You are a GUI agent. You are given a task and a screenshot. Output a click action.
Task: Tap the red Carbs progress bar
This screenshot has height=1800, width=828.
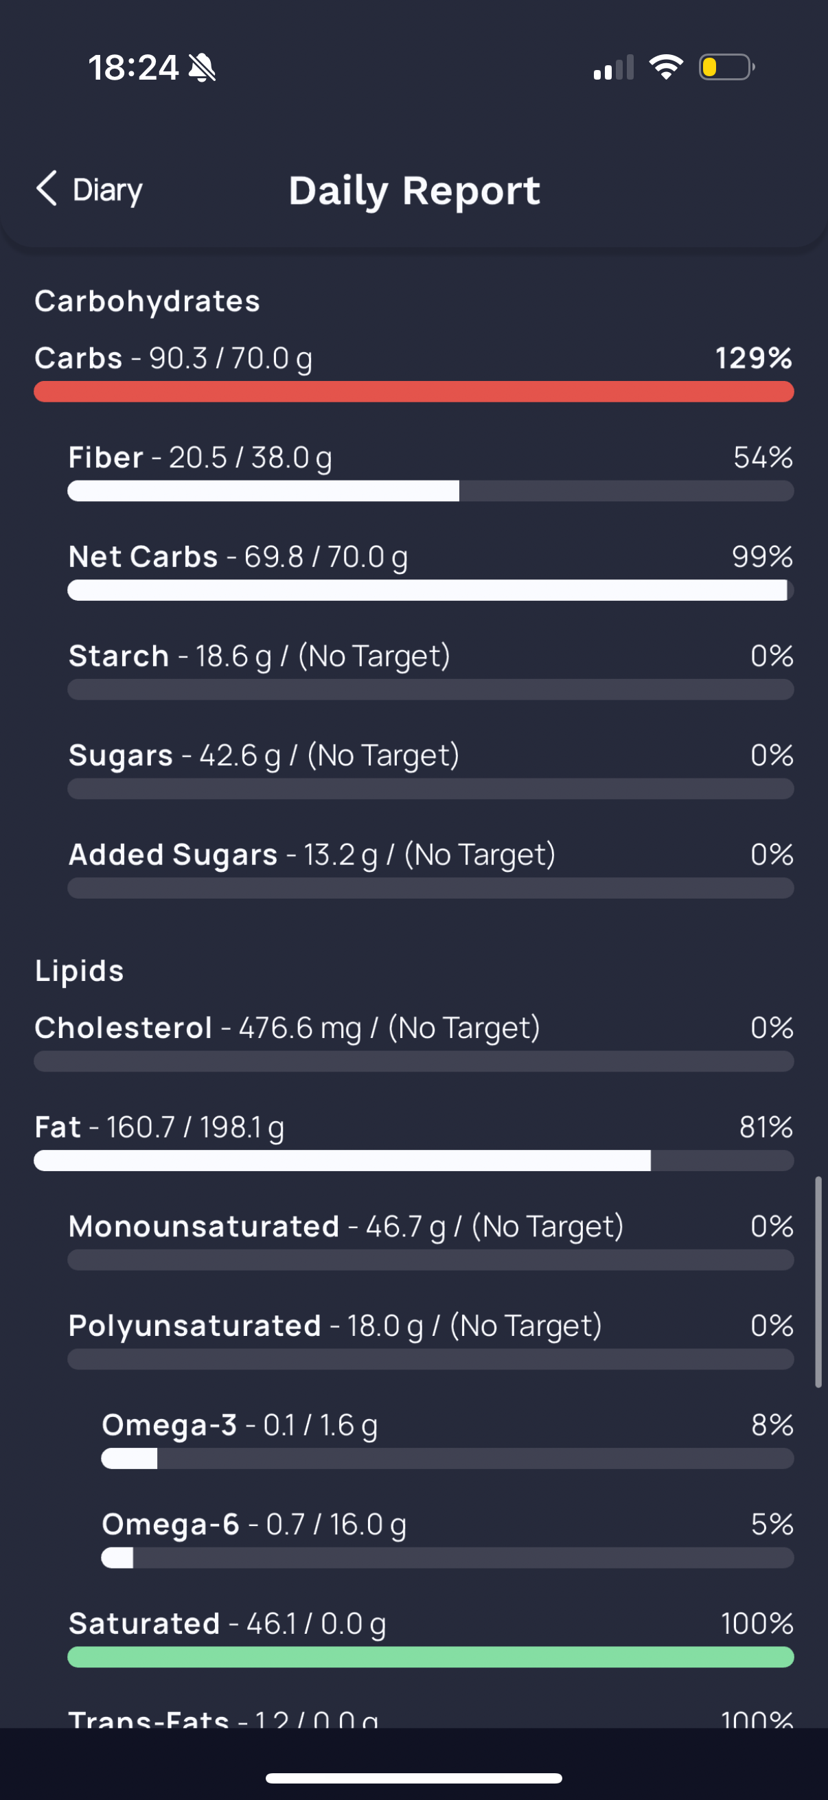[x=413, y=391]
